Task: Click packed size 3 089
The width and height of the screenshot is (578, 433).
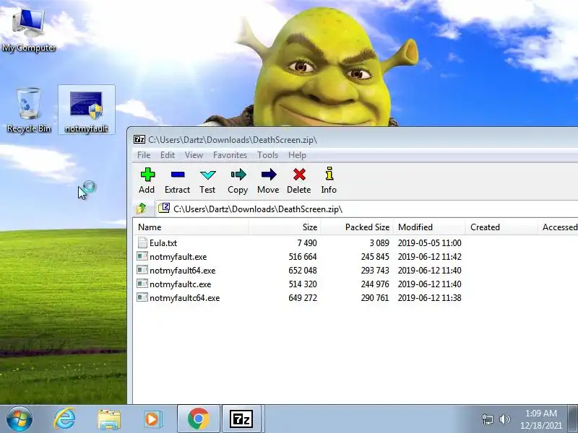Action: click(379, 243)
